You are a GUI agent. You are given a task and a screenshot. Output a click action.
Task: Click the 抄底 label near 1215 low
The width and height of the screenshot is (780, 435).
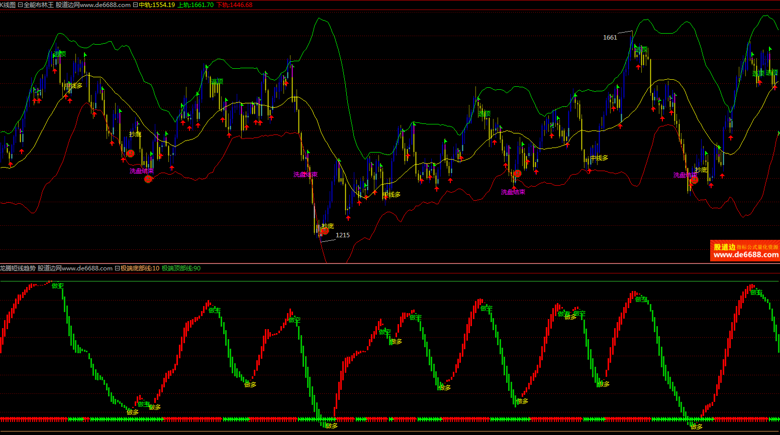tap(328, 226)
